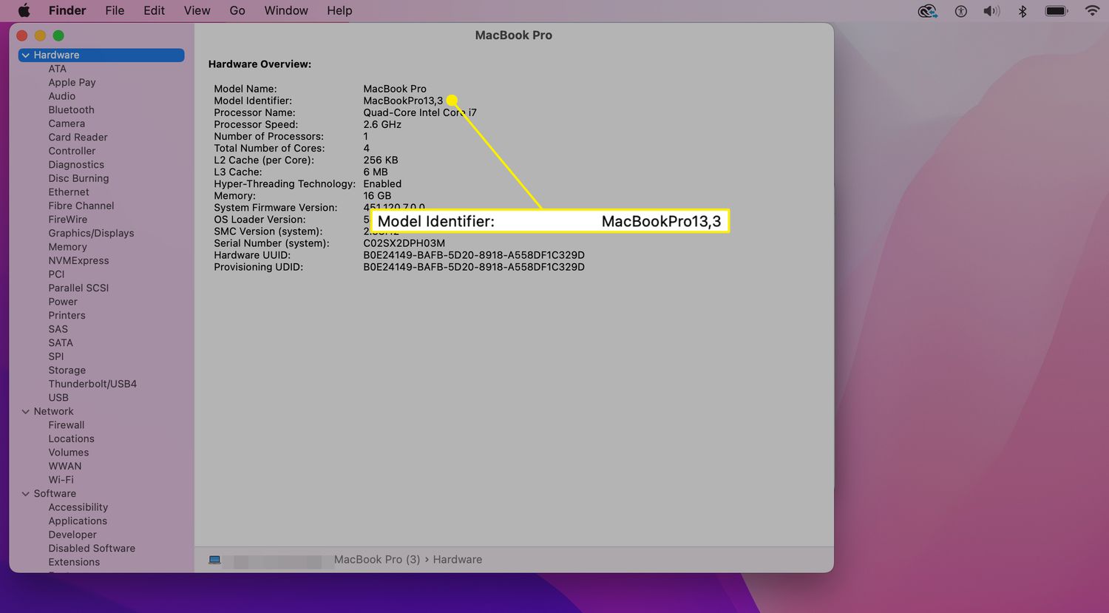Select Graphics/Displays in the sidebar
Viewport: 1109px width, 613px height.
click(x=91, y=233)
